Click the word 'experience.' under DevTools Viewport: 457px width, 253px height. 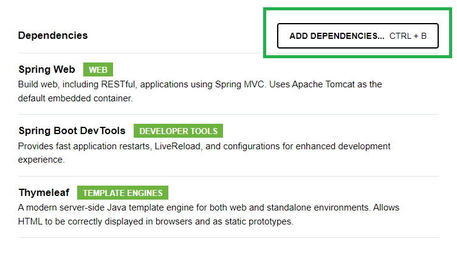tap(41, 160)
